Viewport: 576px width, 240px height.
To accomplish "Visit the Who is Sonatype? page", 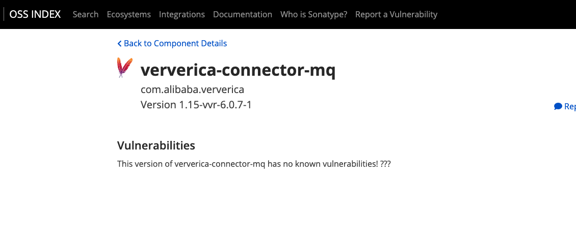I will click(313, 14).
